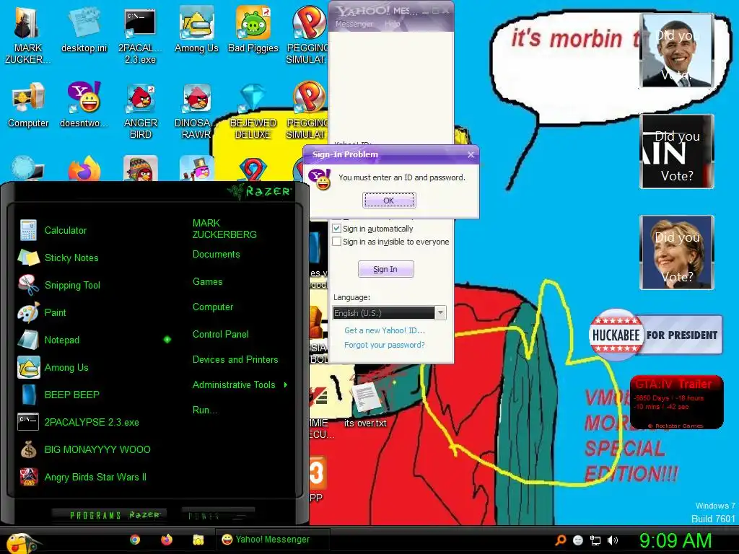This screenshot has height=554, width=739.
Task: Select Run... in the start menu
Action: [x=204, y=410]
